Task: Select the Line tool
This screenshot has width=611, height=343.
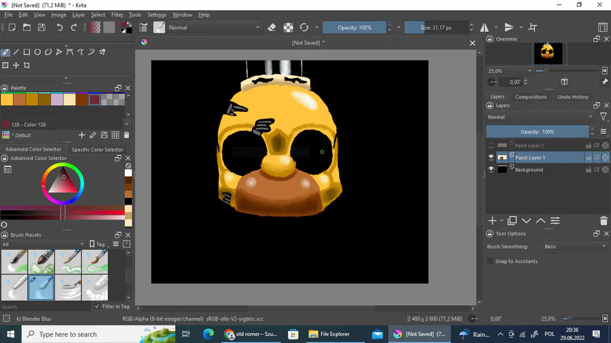Action: [16, 52]
